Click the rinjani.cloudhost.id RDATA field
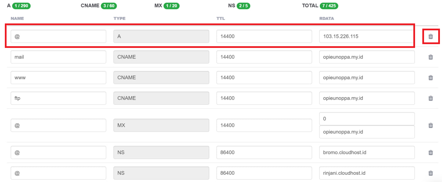 [367, 173]
